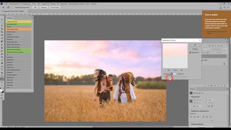This screenshot has height=130, width=231.
Task: Click flip vertical icon in Properties panel
Action: [212, 106]
